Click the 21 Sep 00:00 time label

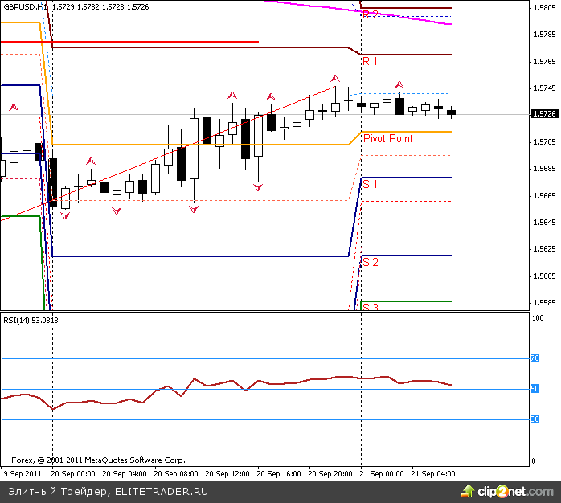(382, 474)
